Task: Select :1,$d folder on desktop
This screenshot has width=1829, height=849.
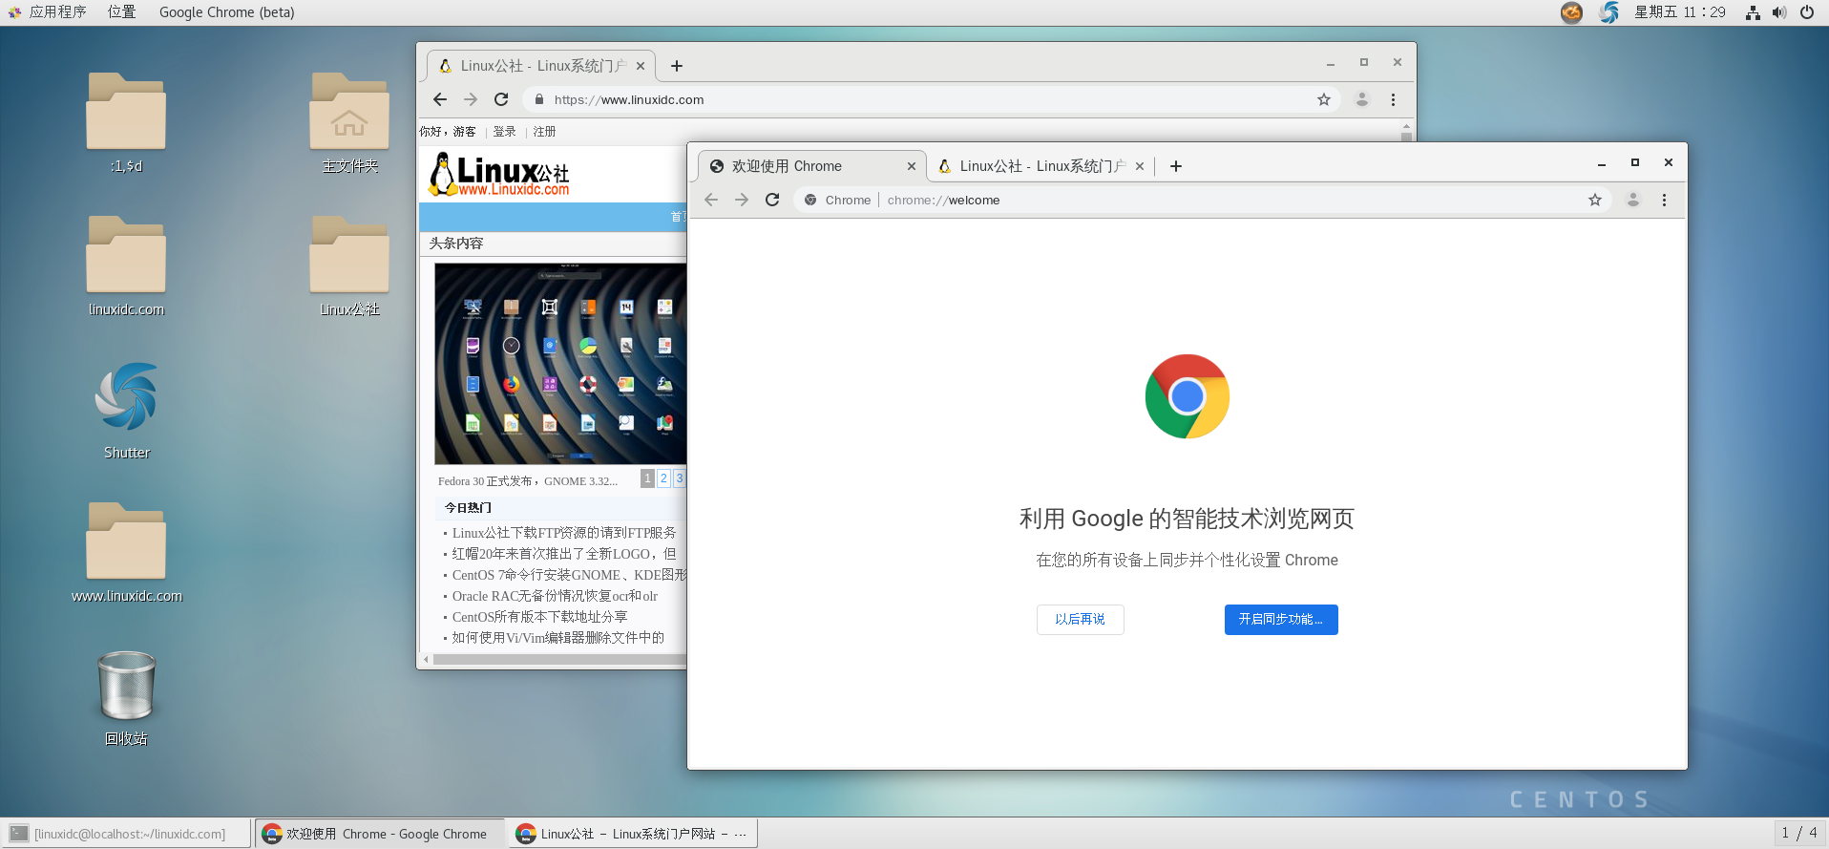Action: tap(126, 122)
